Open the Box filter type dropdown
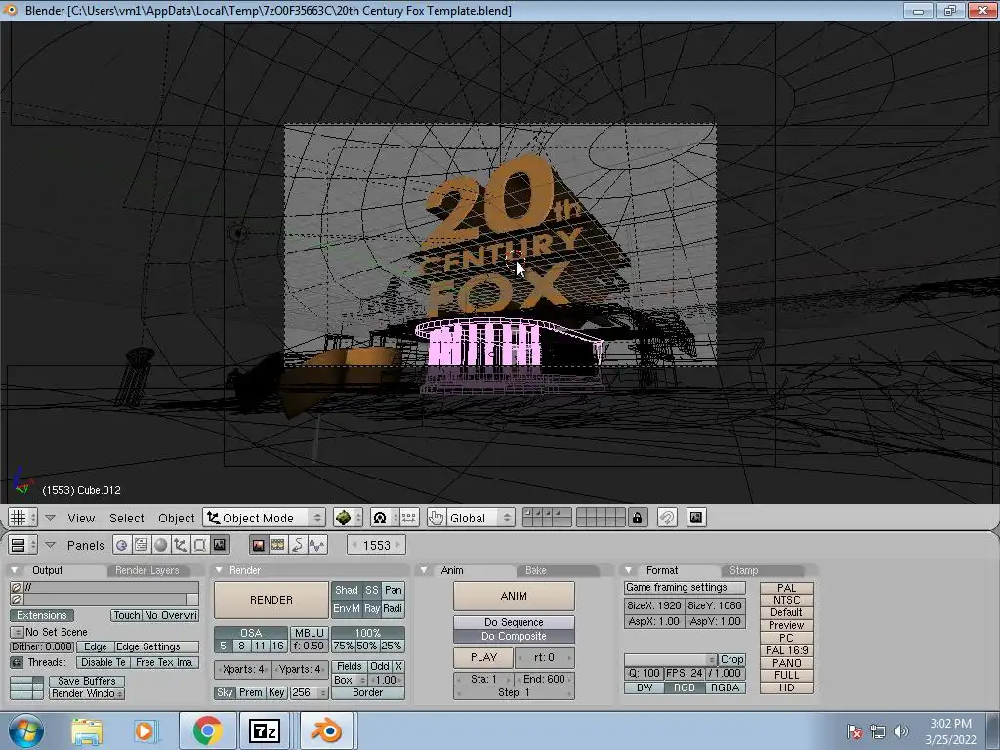The height and width of the screenshot is (750, 1000). pyautogui.click(x=349, y=680)
